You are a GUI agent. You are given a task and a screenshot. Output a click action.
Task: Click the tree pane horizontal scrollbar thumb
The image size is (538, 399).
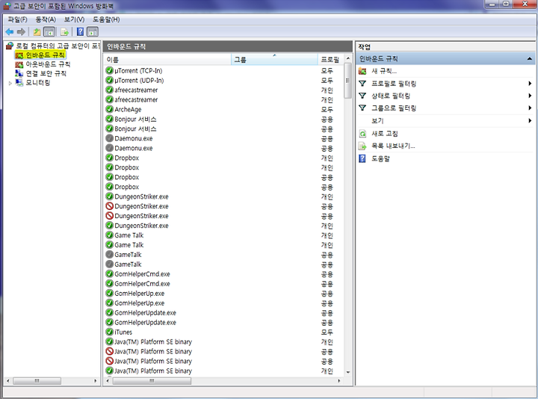(x=37, y=381)
